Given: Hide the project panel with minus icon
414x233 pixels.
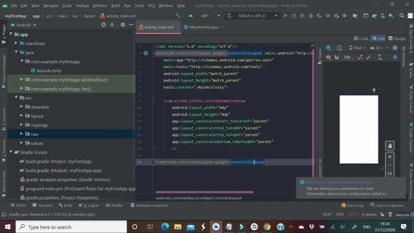Looking at the screenshot, I should click(x=131, y=25).
